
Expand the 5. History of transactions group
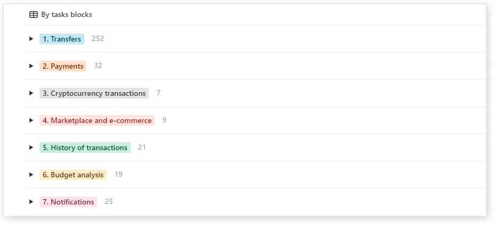click(x=31, y=148)
